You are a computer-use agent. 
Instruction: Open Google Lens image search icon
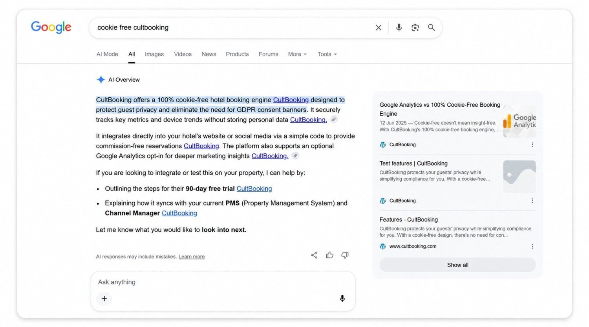(415, 27)
